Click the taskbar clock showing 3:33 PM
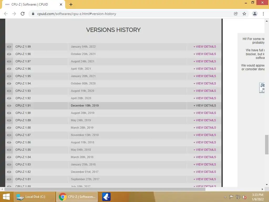The width and height of the screenshot is (269, 202). (257, 197)
